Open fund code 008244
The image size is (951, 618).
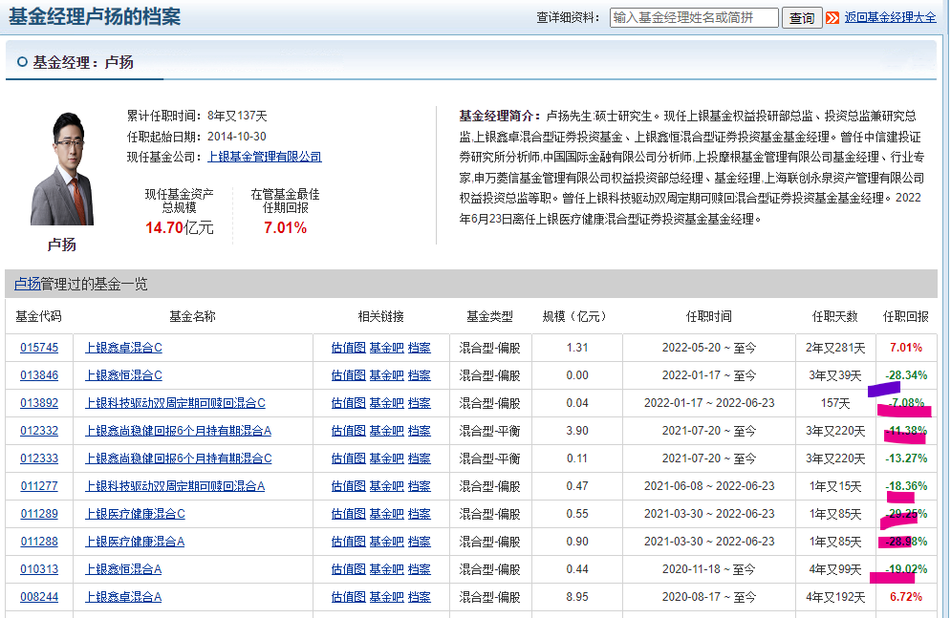click(39, 597)
